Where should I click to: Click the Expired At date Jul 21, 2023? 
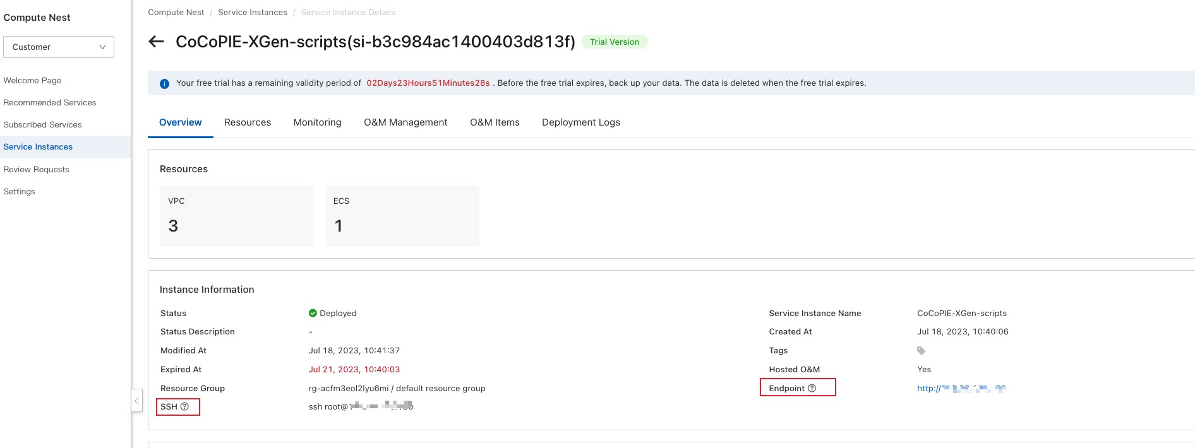[354, 369]
